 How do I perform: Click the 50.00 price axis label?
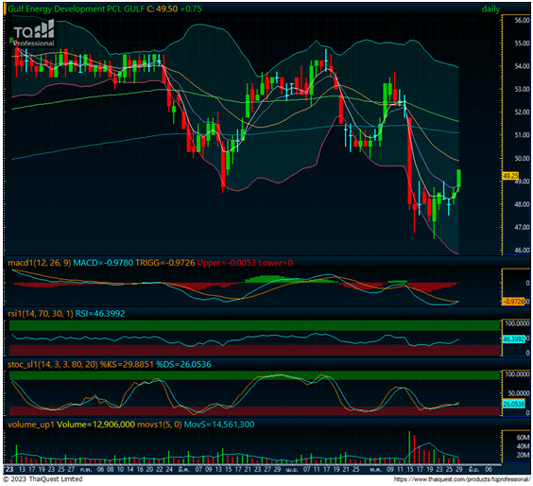click(x=522, y=158)
